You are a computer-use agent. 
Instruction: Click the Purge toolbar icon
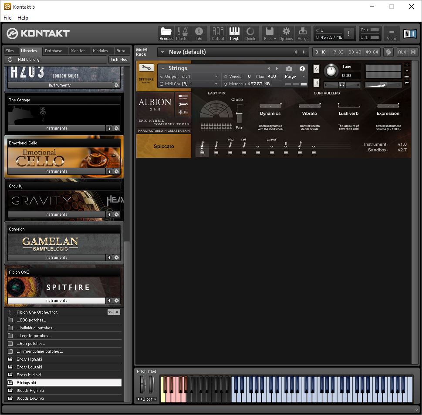pos(303,33)
